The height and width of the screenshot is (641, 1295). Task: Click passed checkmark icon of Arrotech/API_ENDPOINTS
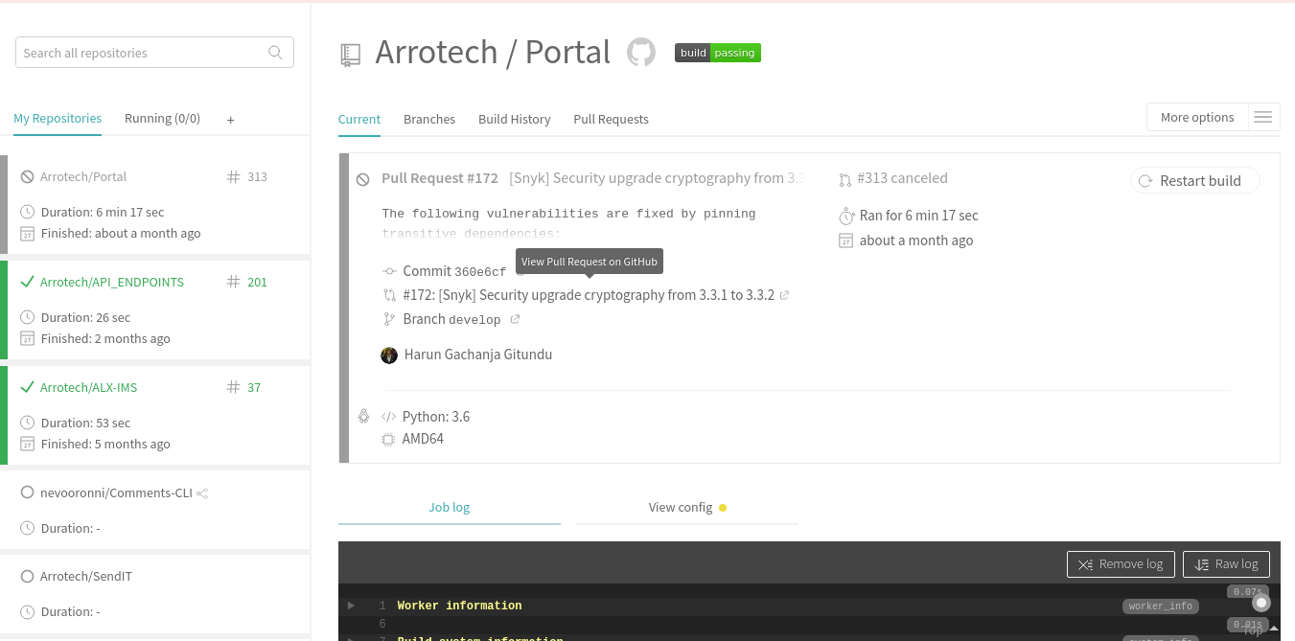click(x=28, y=282)
